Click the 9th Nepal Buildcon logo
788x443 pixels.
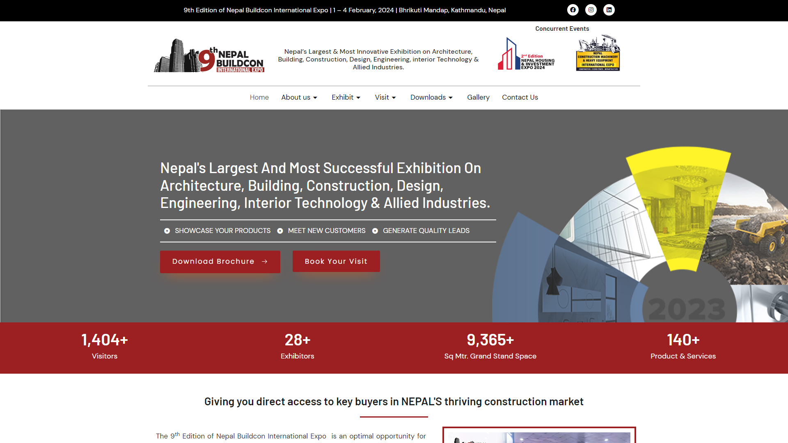pyautogui.click(x=209, y=55)
